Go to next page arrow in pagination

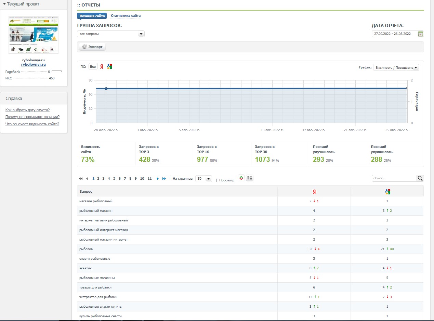[158, 179]
